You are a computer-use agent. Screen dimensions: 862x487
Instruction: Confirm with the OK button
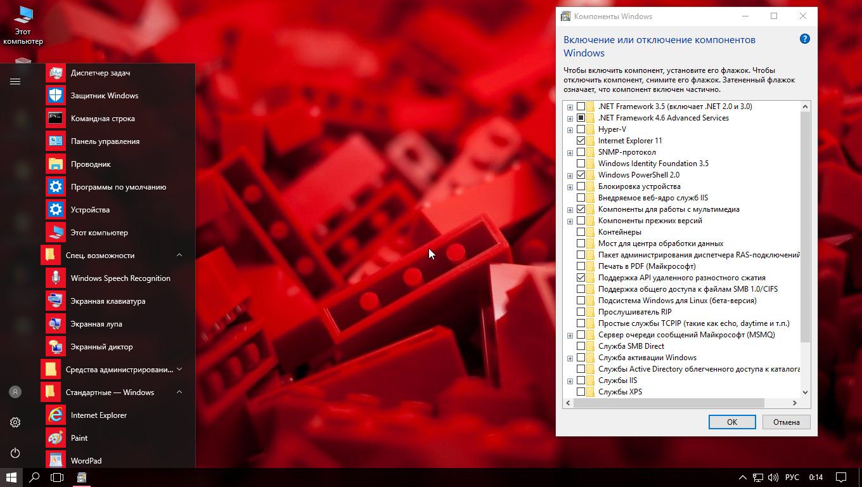732,422
